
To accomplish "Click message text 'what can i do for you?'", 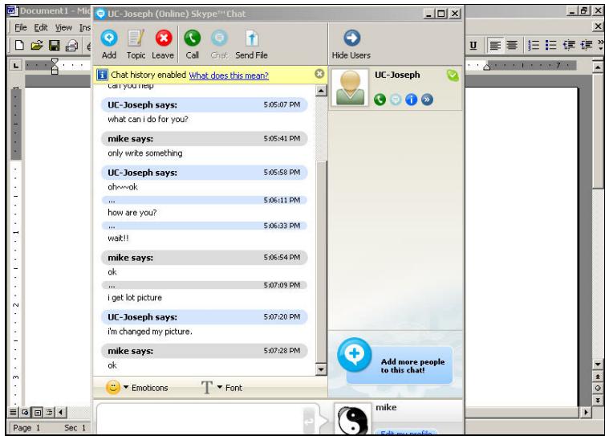I will pyautogui.click(x=148, y=120).
